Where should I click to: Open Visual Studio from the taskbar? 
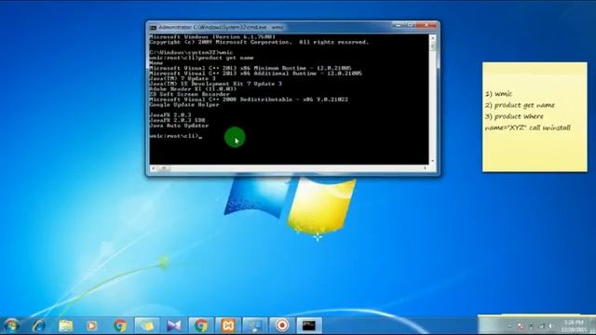[x=174, y=326]
